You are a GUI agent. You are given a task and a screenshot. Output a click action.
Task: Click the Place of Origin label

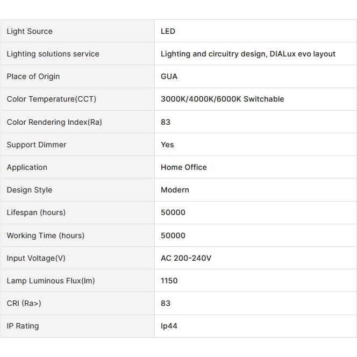coord(33,76)
